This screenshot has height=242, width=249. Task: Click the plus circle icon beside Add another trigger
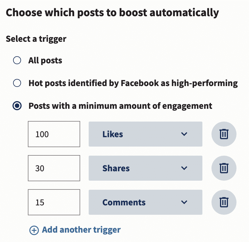[34, 230]
